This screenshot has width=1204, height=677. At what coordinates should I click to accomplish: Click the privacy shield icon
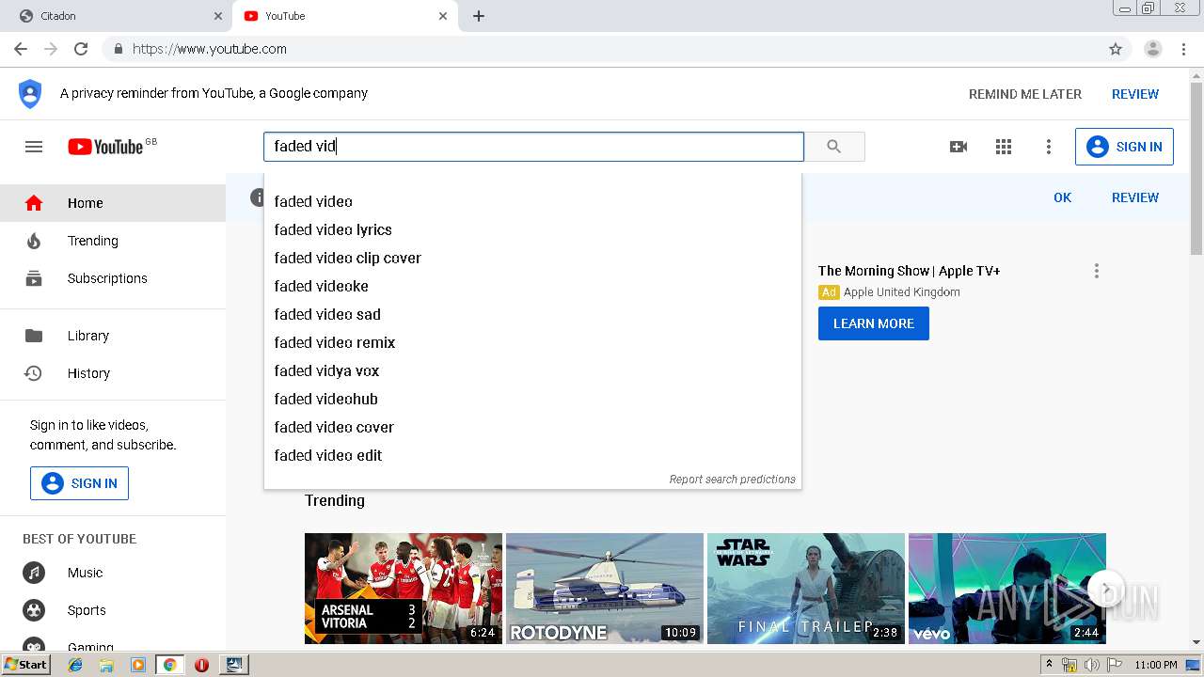pos(30,94)
